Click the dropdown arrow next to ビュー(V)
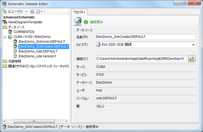 click(26, 12)
